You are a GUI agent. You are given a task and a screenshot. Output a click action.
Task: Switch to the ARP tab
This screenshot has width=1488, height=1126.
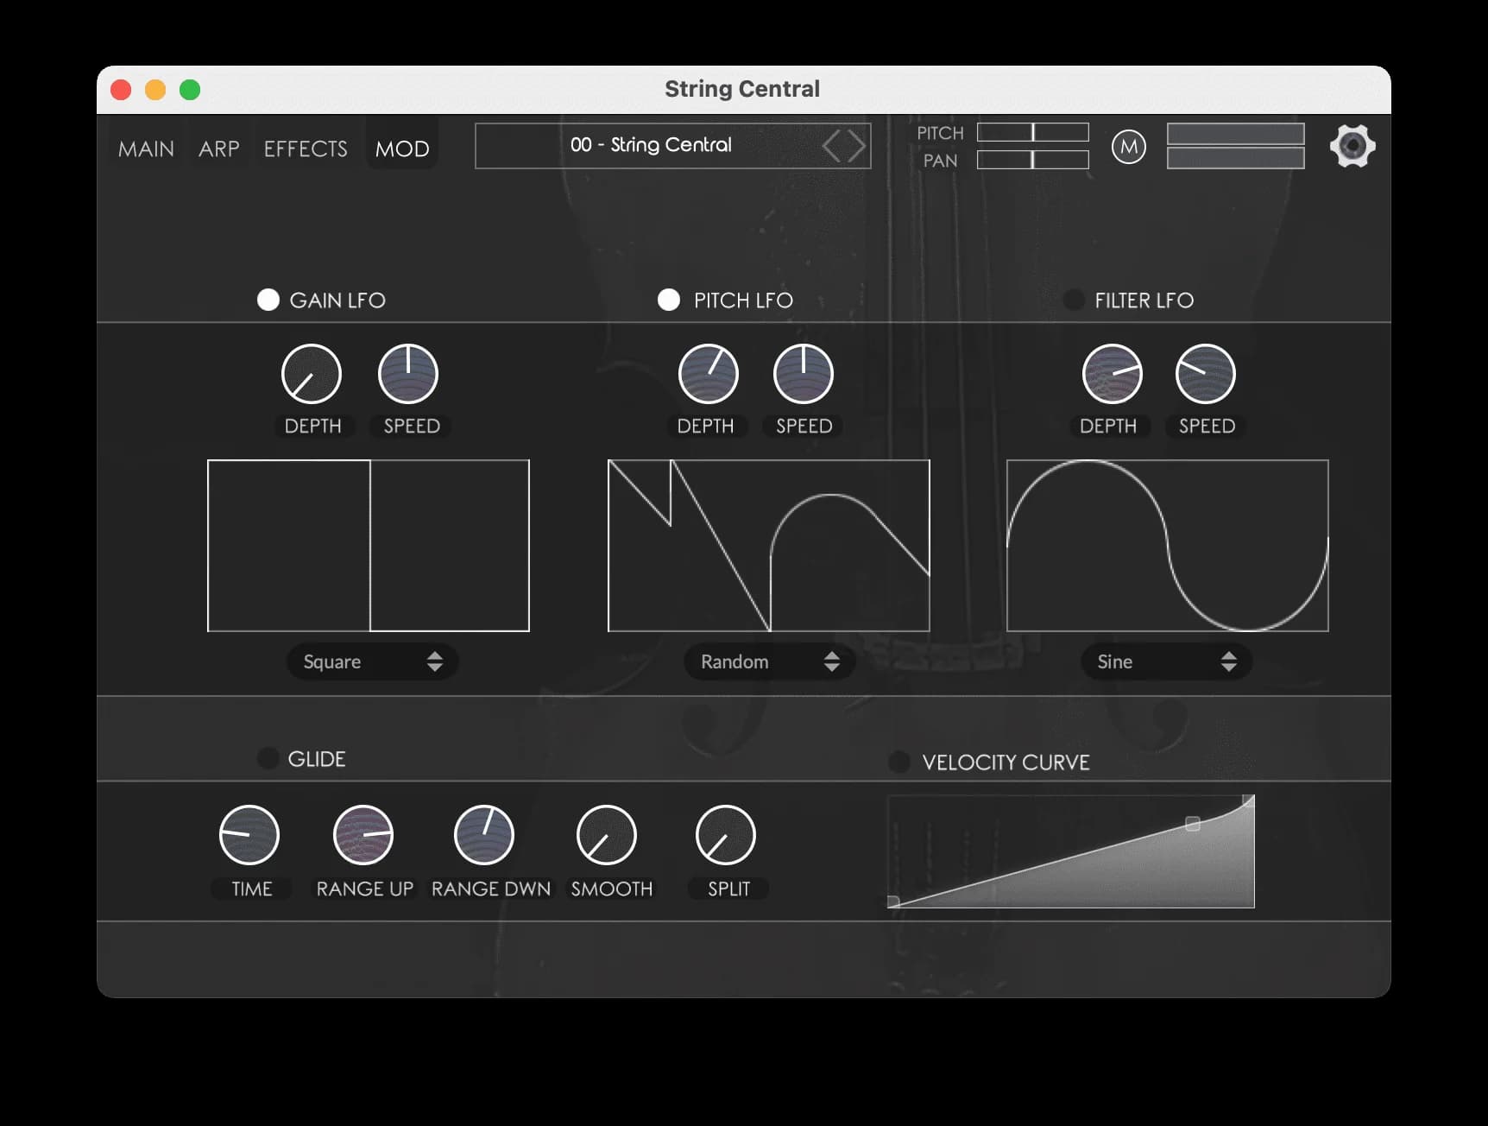[218, 149]
